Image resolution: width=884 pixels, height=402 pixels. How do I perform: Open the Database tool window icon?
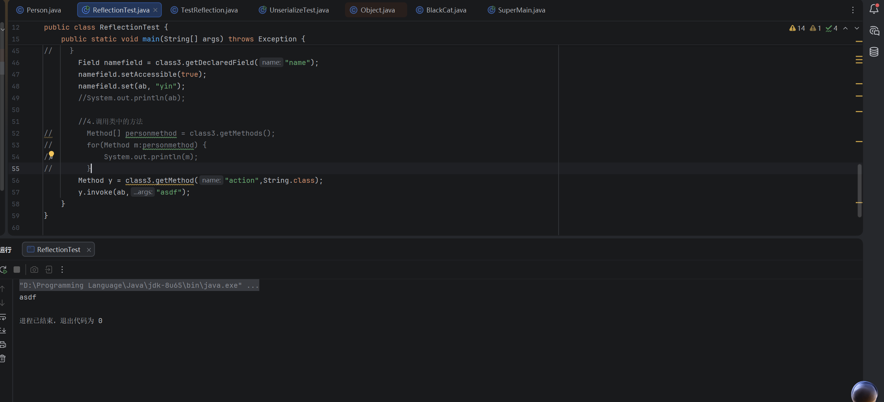coord(874,52)
